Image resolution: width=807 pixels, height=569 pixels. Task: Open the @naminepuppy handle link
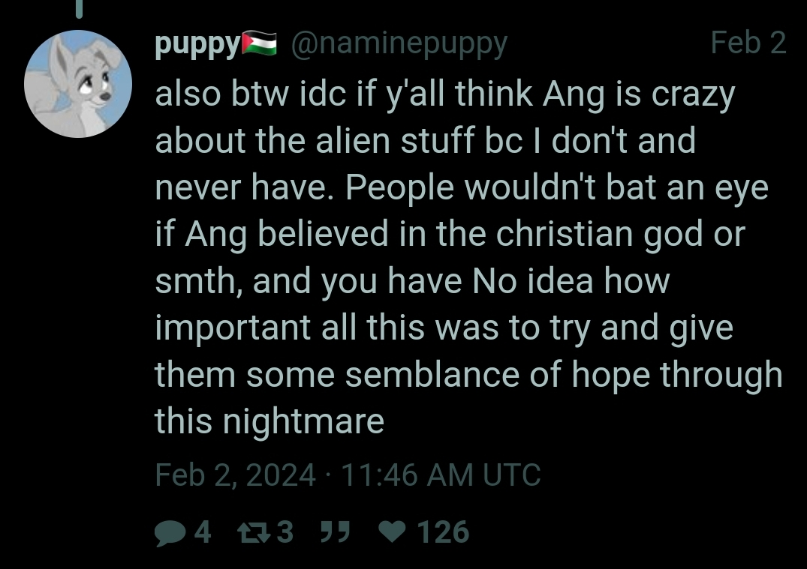399,45
